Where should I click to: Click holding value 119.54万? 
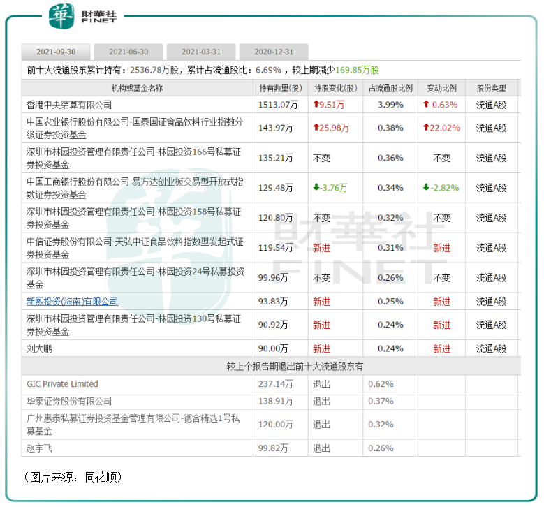tap(275, 248)
